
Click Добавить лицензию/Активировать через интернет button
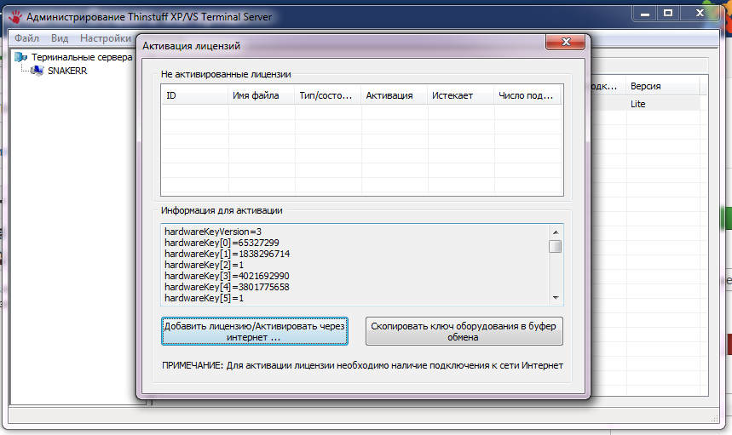(255, 331)
